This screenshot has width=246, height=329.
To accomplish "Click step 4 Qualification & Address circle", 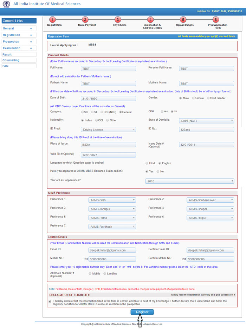I will 150,20.
